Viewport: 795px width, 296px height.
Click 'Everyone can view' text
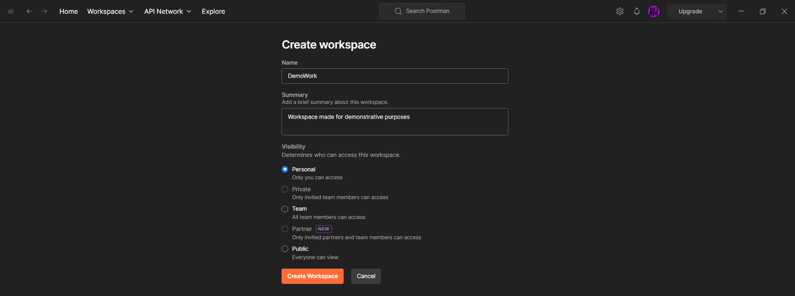coord(315,257)
